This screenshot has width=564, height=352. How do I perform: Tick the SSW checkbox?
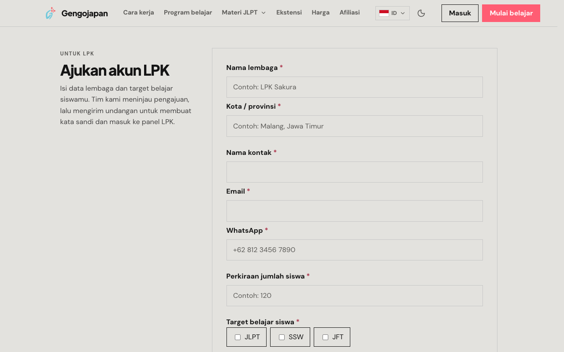click(282, 337)
